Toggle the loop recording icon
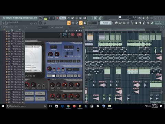 [x=85, y=18]
